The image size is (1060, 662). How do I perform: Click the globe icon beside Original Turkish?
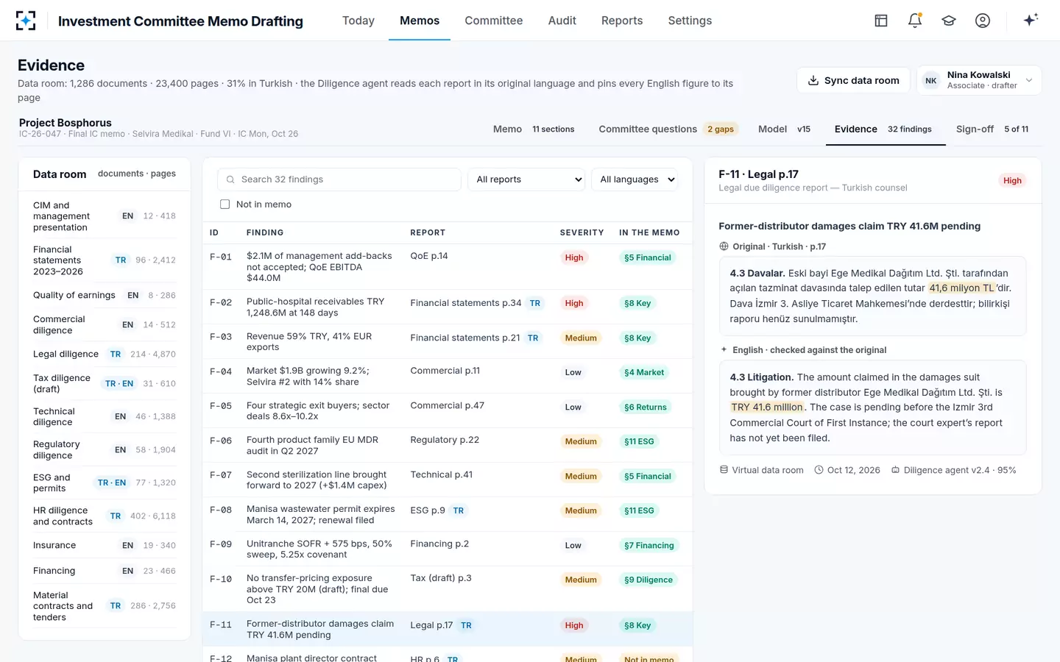coord(724,246)
